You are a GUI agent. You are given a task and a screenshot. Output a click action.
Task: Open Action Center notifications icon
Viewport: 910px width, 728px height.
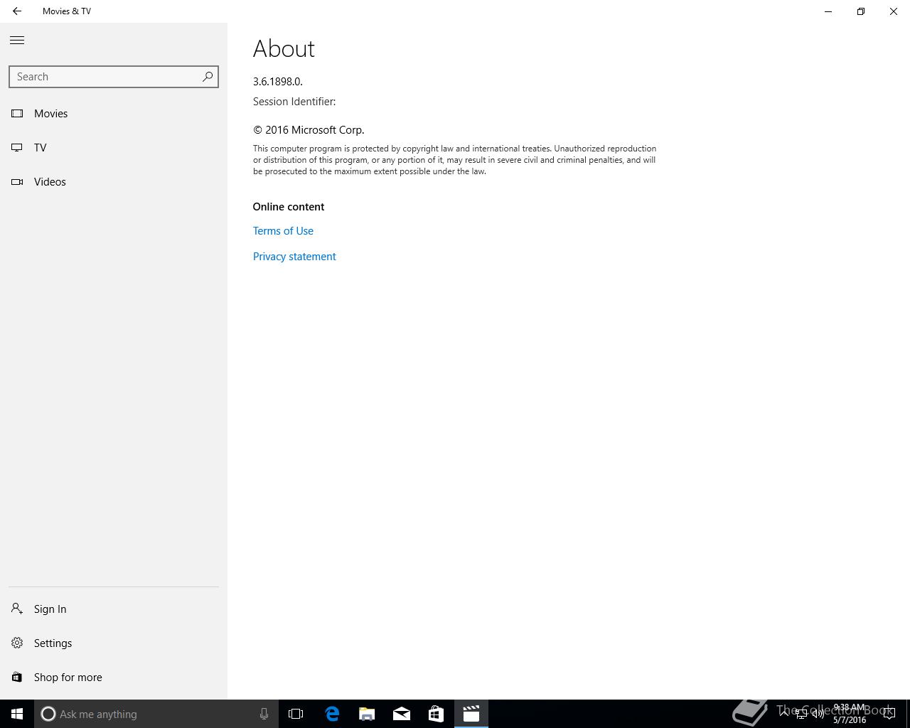coord(889,714)
